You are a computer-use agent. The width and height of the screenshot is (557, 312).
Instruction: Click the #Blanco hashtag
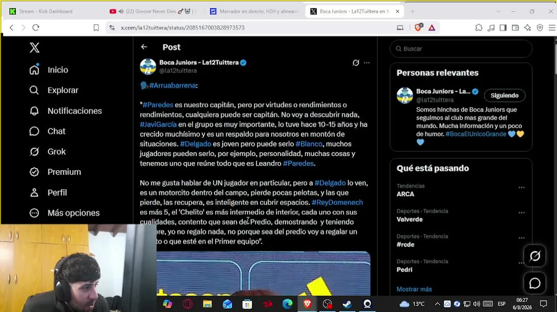point(309,144)
